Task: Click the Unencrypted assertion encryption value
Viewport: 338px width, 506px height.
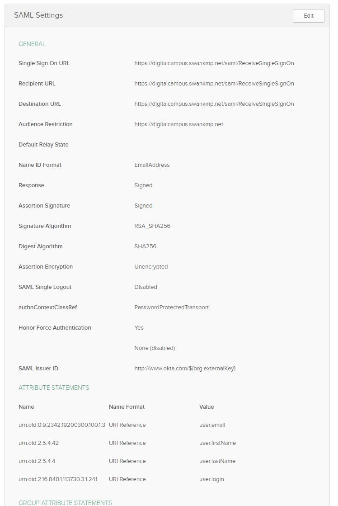Action: [x=151, y=267]
